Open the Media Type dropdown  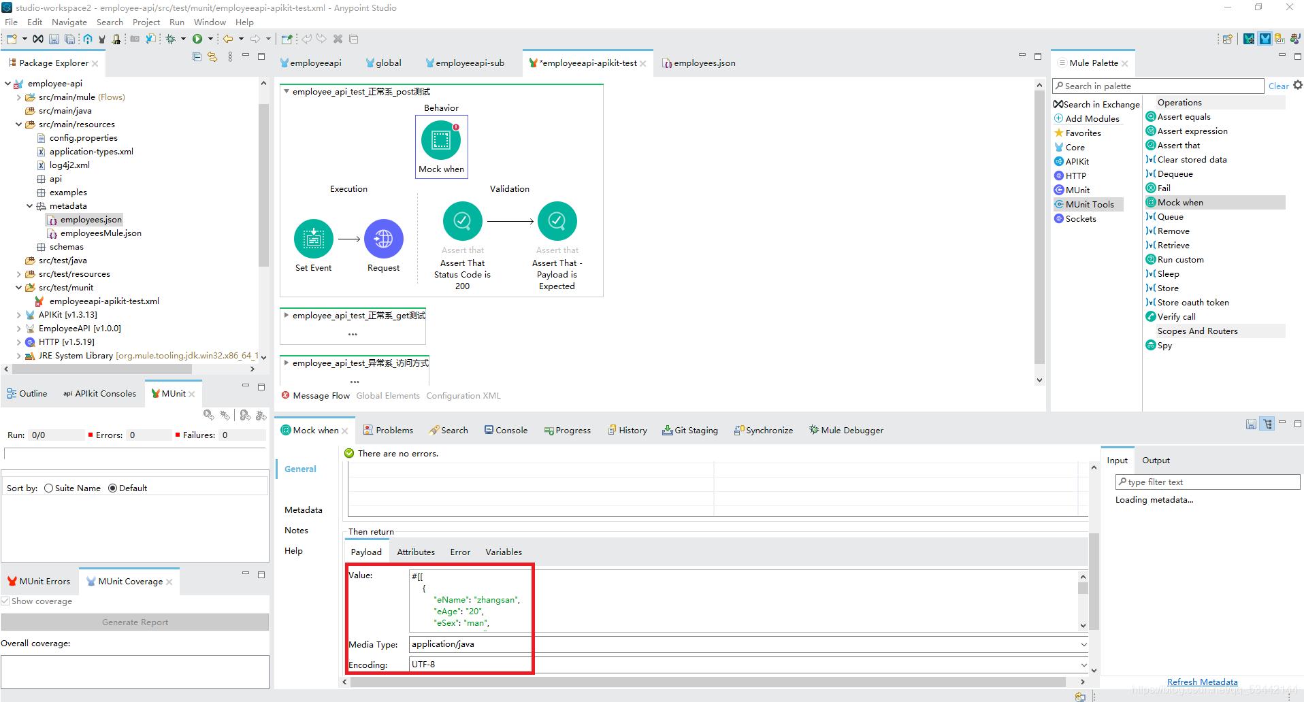[x=1083, y=644]
